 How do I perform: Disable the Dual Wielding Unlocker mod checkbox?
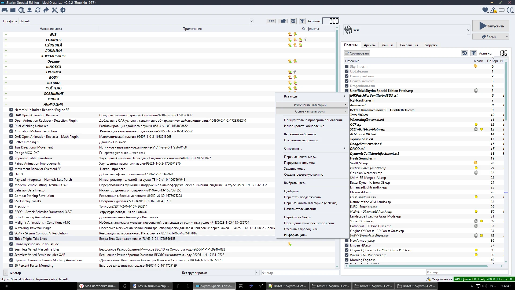(x=11, y=126)
